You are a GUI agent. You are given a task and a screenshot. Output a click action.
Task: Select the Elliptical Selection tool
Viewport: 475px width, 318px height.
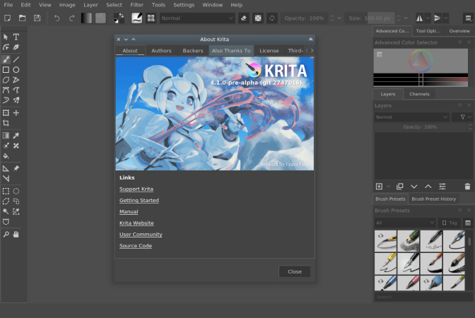click(x=16, y=191)
